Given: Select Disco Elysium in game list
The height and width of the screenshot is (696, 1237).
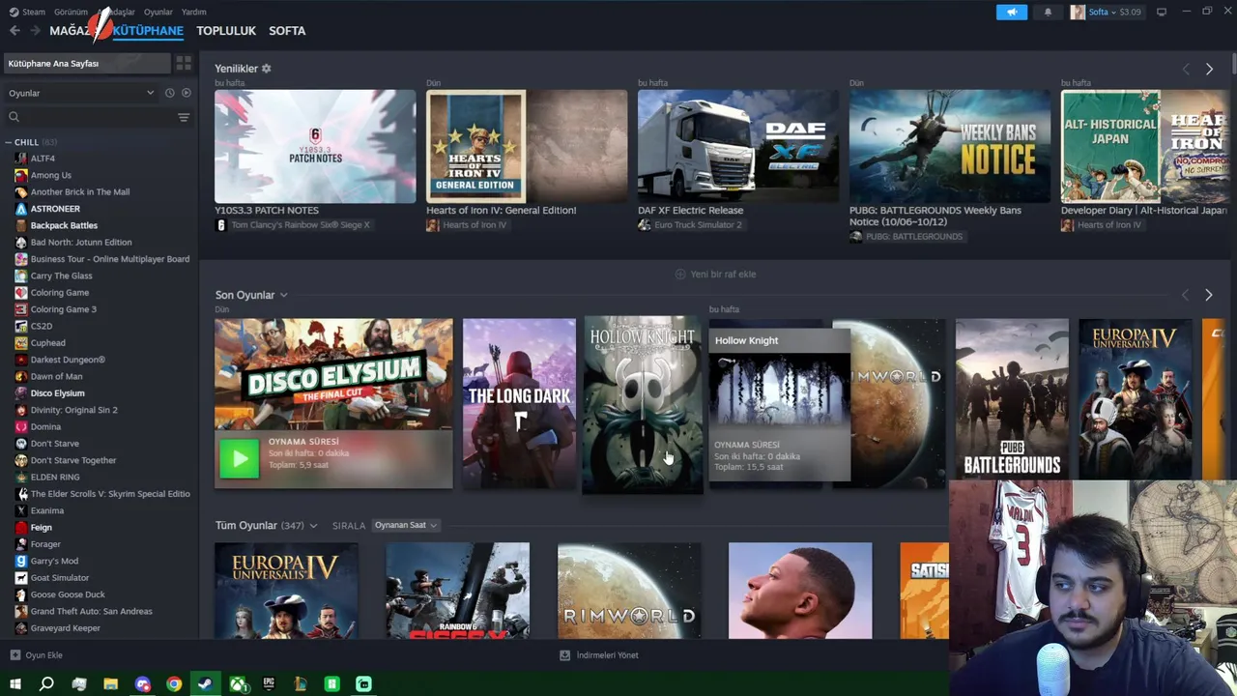Looking at the screenshot, I should pos(57,393).
